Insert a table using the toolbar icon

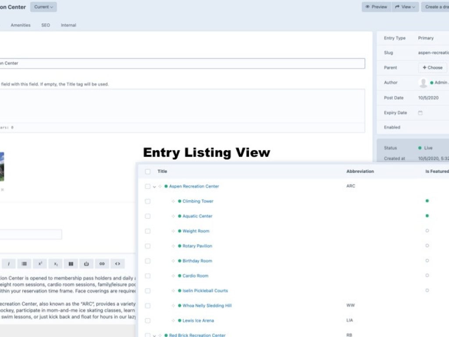(71, 264)
